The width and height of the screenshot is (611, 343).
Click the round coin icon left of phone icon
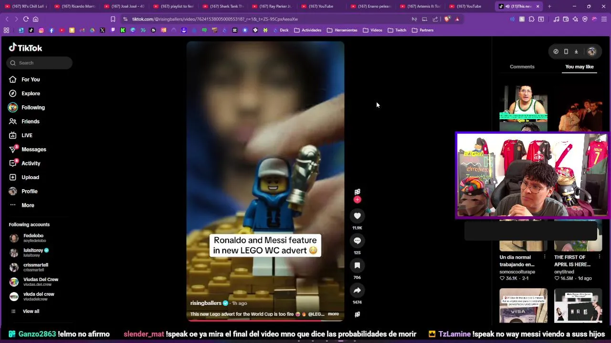point(556,51)
